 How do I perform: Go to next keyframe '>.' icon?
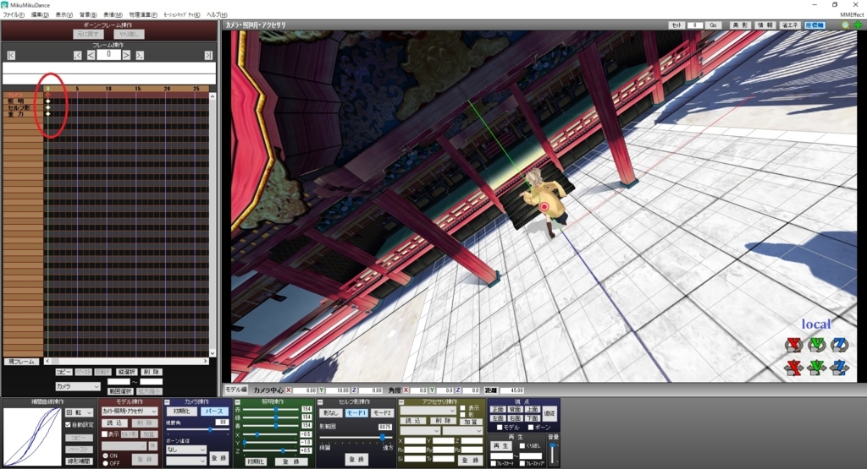click(140, 55)
